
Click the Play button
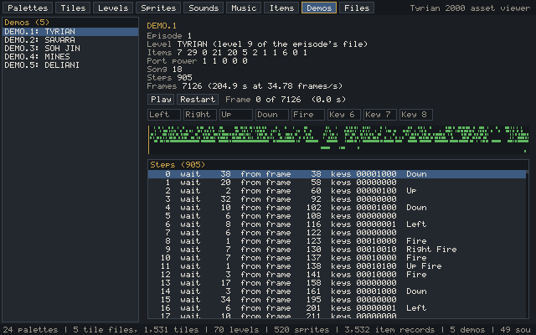[x=161, y=100]
